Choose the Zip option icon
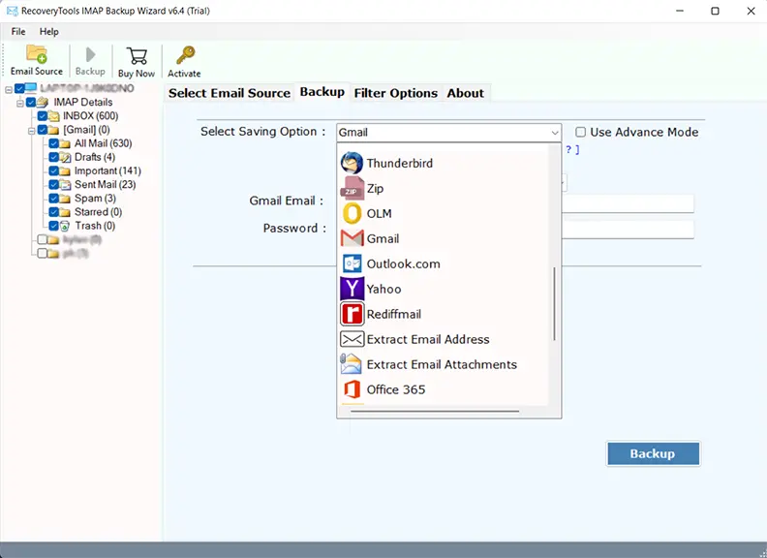The height and width of the screenshot is (558, 767). (x=352, y=188)
